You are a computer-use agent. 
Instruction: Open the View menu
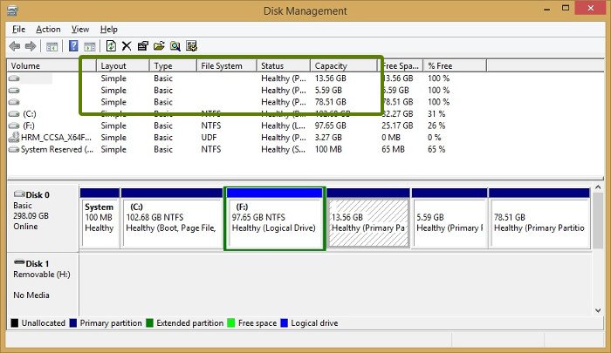[80, 29]
